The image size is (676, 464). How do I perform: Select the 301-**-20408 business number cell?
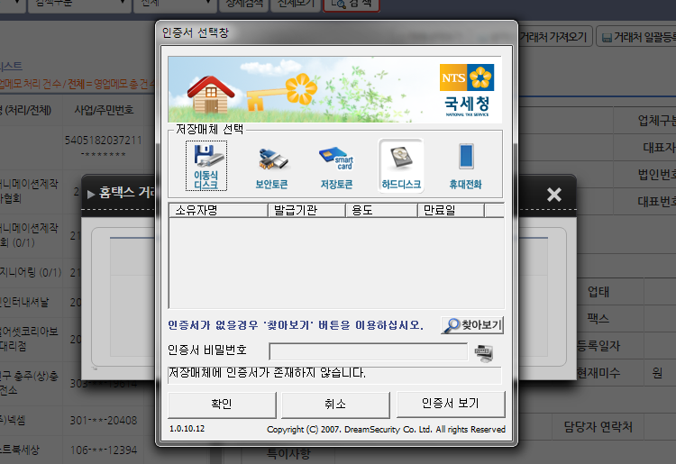tap(104, 420)
